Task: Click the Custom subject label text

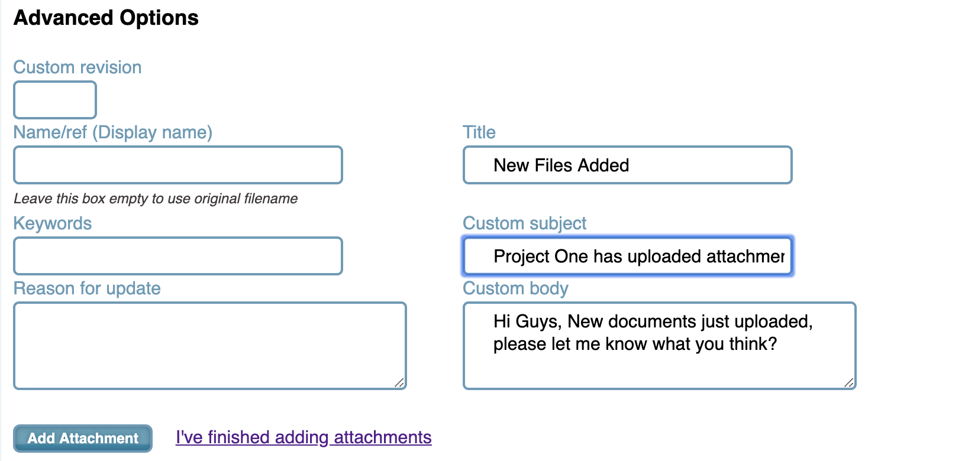Action: [x=525, y=223]
